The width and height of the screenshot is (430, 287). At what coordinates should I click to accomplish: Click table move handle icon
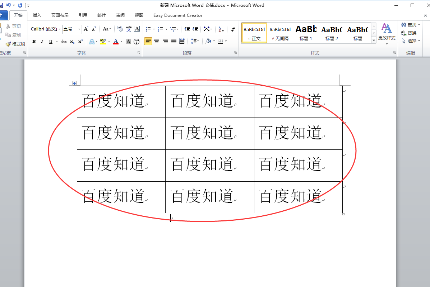click(74, 83)
